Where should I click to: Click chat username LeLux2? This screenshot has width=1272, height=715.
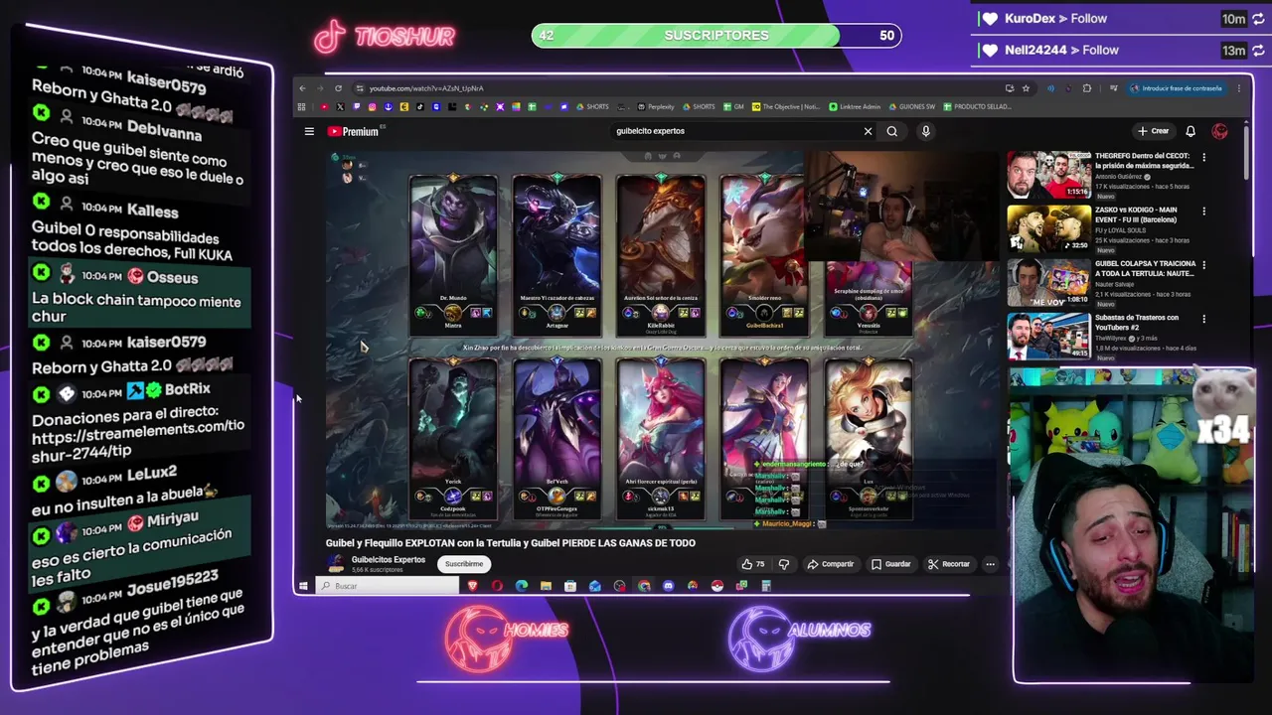(152, 475)
